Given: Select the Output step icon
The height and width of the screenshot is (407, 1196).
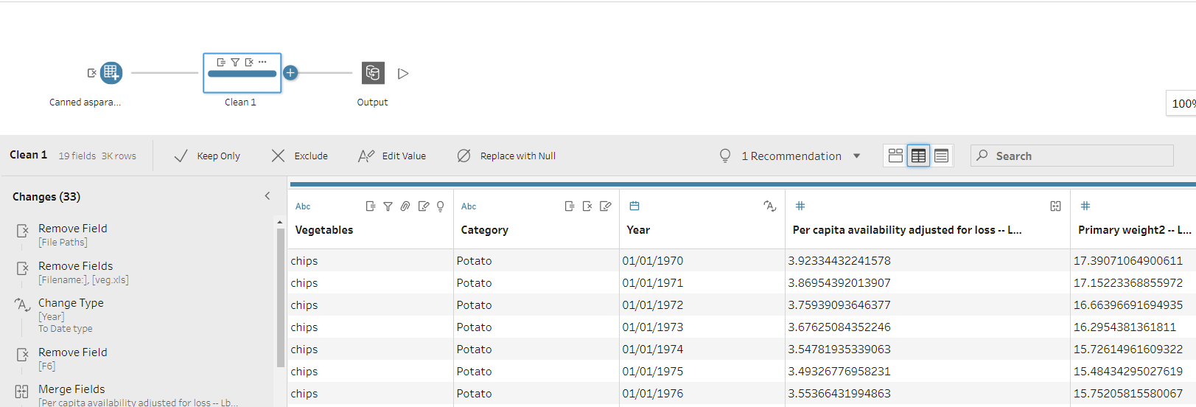Looking at the screenshot, I should 373,73.
